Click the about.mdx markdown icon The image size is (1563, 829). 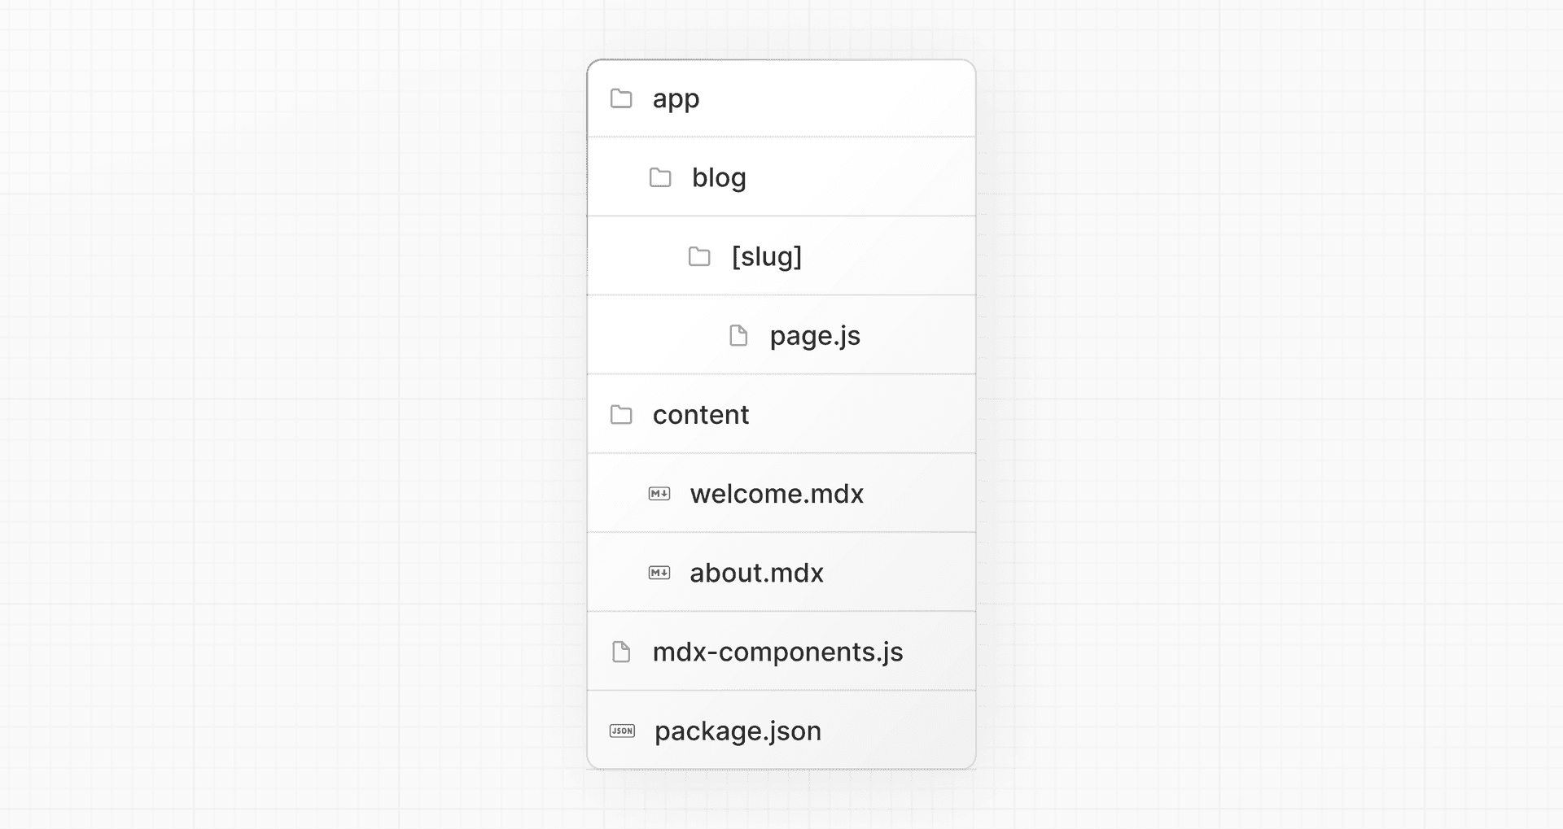pos(659,573)
